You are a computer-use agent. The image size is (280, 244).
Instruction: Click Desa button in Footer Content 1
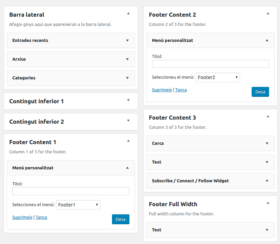pos(121,219)
